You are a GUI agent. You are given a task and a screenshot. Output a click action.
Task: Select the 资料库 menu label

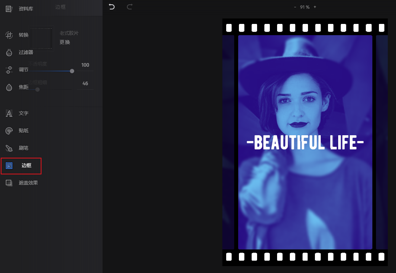pyautogui.click(x=26, y=9)
